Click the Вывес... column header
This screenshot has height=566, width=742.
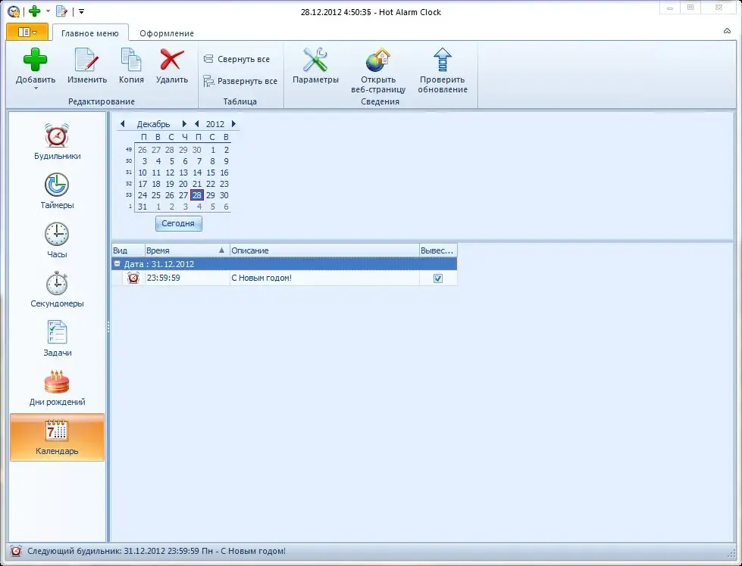tap(438, 250)
